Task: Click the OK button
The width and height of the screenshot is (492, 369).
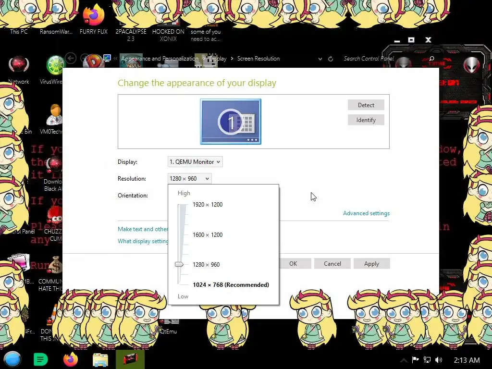Action: [x=293, y=264]
